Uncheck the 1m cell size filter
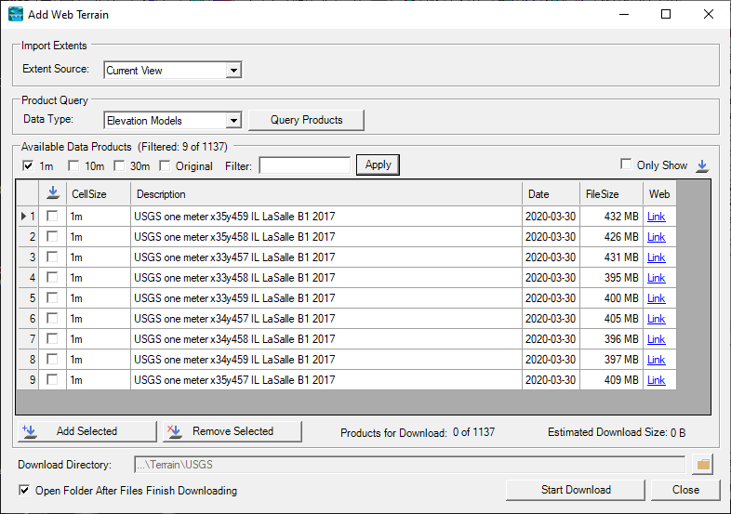 pos(28,165)
